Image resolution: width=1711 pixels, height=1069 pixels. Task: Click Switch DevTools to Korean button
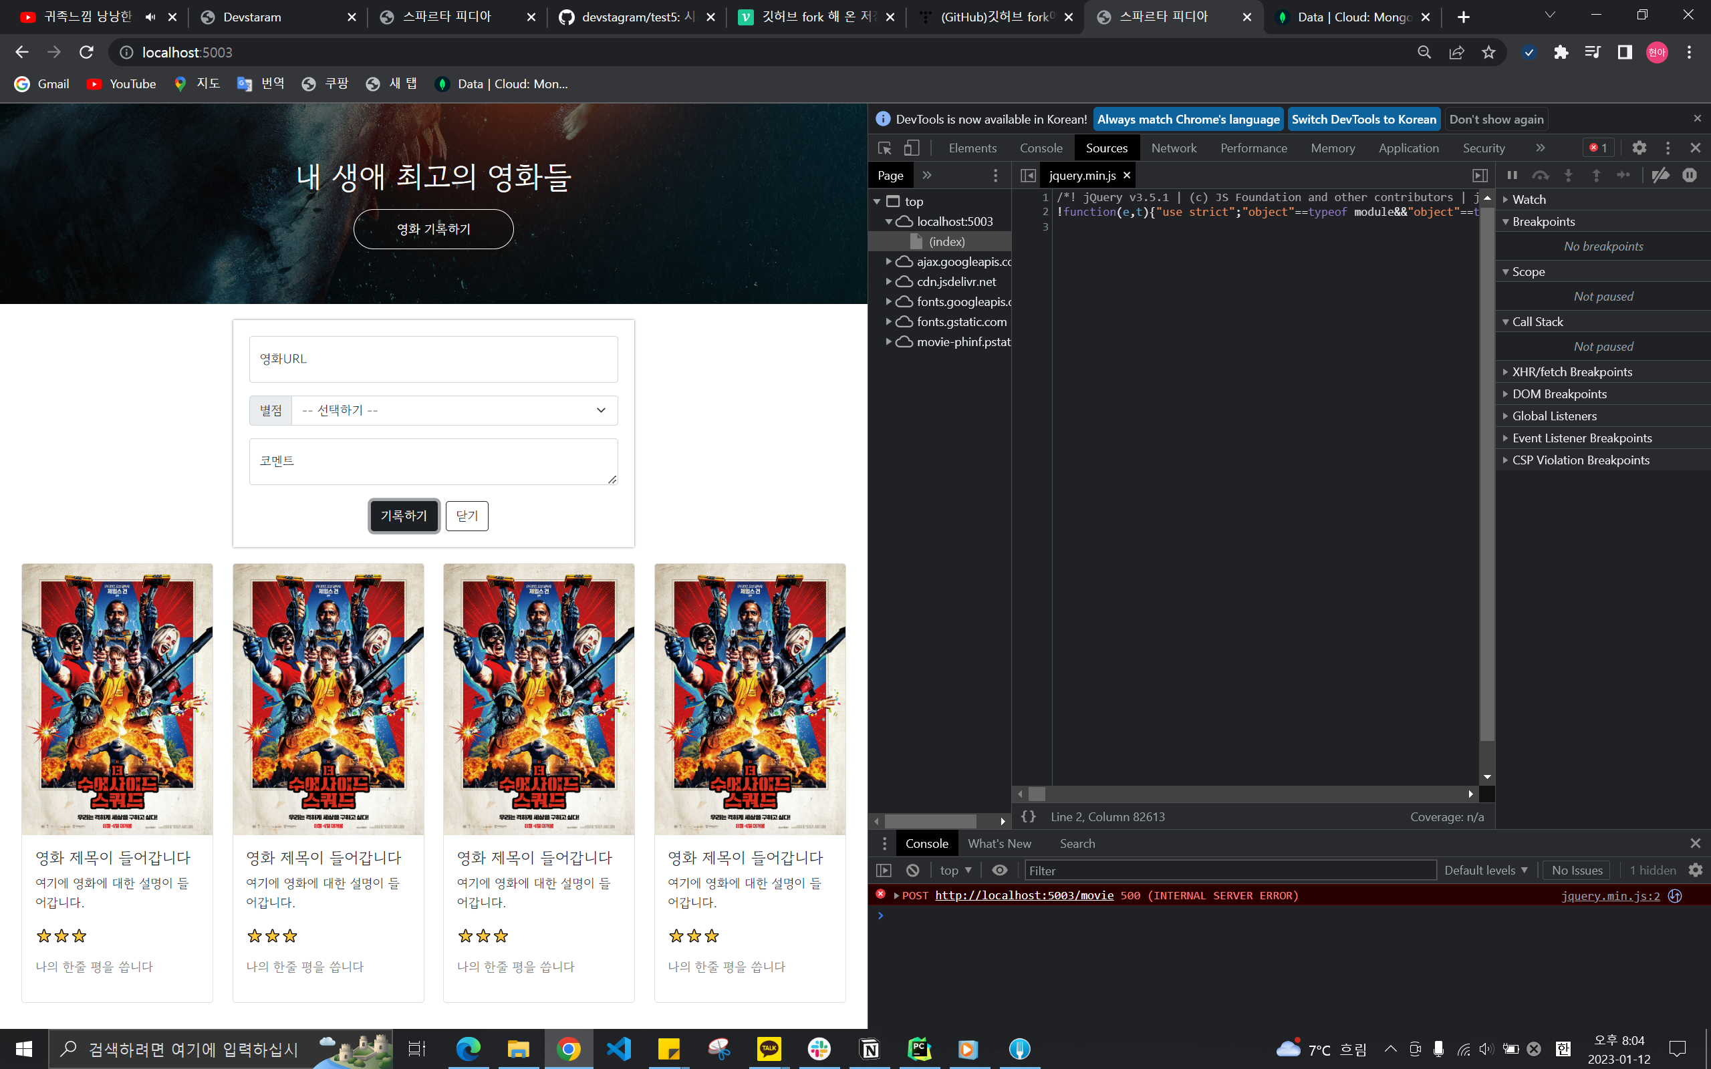[x=1364, y=120]
